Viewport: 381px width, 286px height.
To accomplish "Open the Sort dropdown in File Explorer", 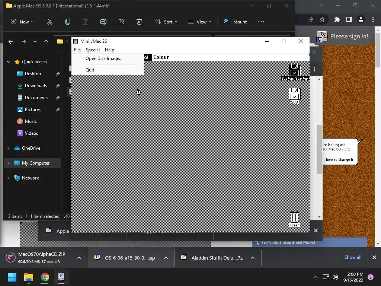I will tap(166, 22).
